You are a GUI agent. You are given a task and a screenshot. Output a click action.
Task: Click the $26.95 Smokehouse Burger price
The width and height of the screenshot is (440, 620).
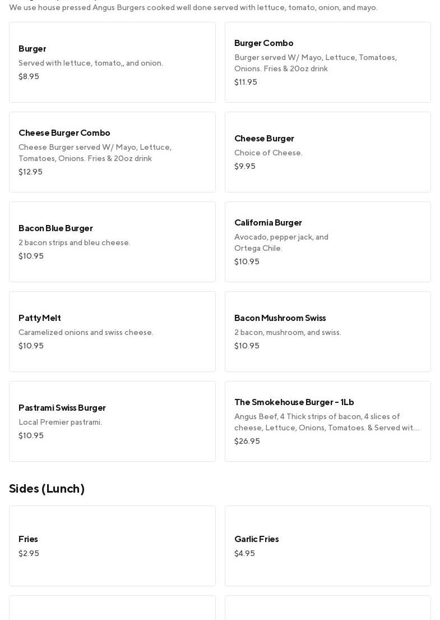(x=247, y=442)
